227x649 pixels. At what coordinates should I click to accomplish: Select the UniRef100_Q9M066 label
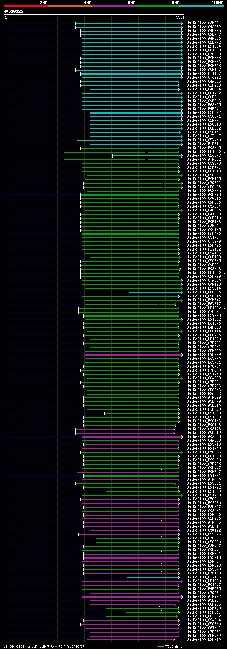click(204, 203)
